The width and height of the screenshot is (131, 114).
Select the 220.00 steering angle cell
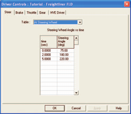point(66,59)
